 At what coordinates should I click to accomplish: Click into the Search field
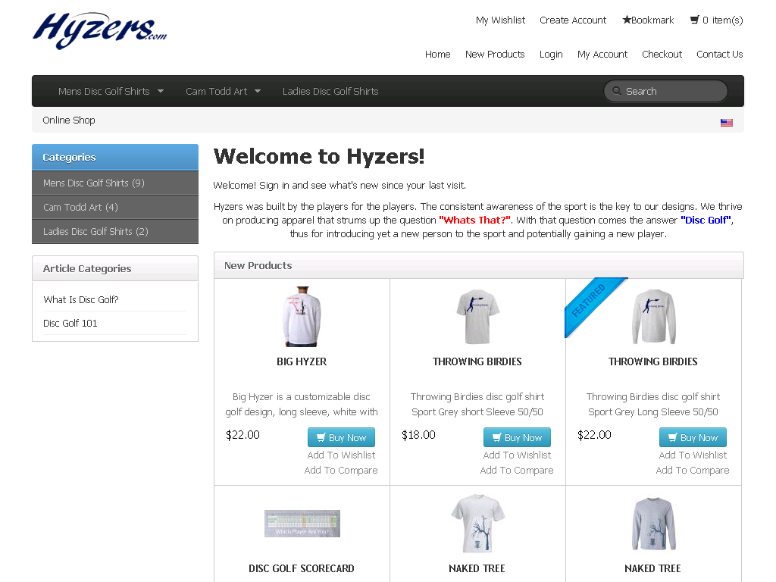[x=665, y=91]
